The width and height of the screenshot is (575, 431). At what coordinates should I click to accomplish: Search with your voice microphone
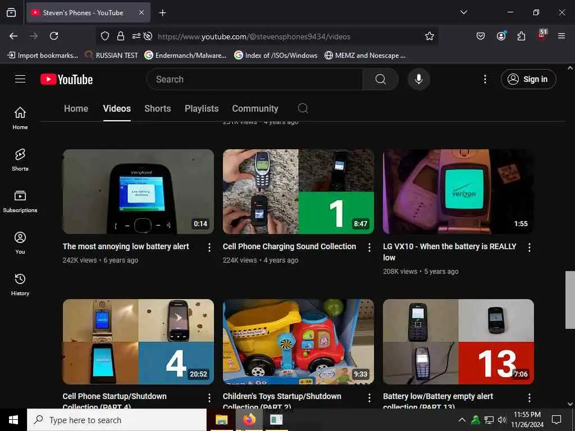pos(419,79)
